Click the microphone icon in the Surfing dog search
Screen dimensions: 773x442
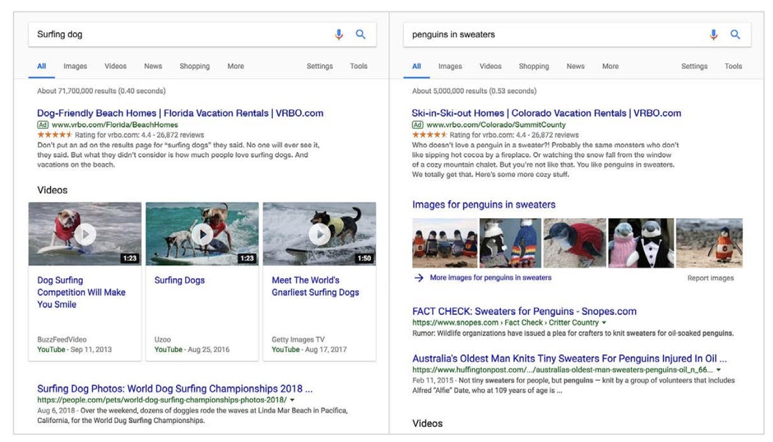[x=339, y=34]
